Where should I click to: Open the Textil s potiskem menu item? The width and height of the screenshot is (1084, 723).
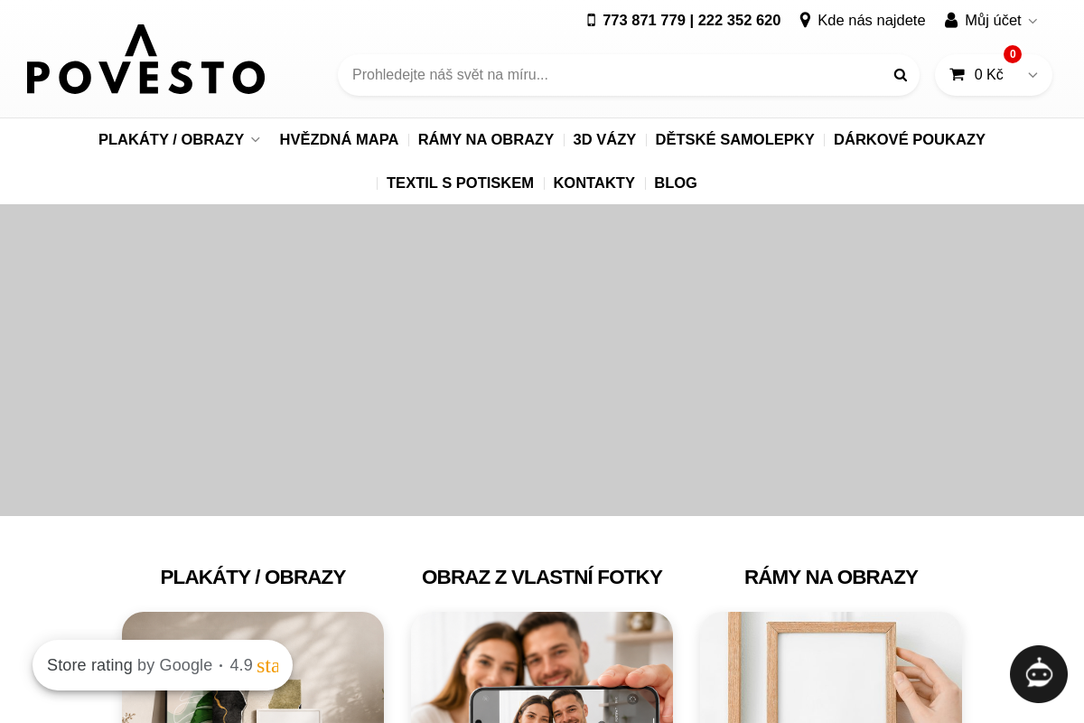[460, 183]
